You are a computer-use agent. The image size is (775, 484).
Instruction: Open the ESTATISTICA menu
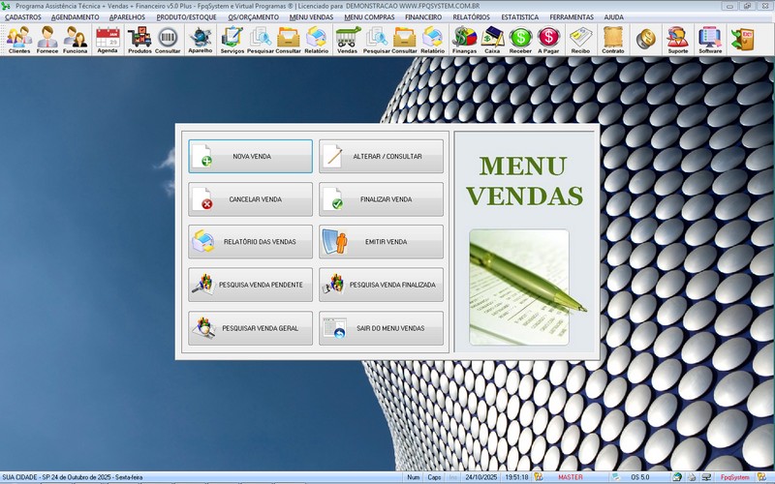(x=520, y=16)
